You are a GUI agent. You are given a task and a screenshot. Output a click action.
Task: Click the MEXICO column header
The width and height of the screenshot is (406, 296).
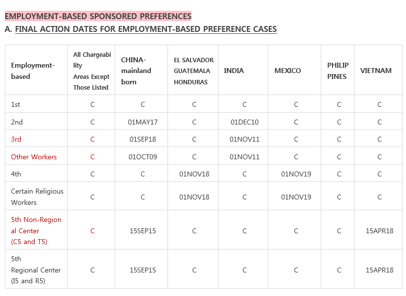click(x=287, y=71)
